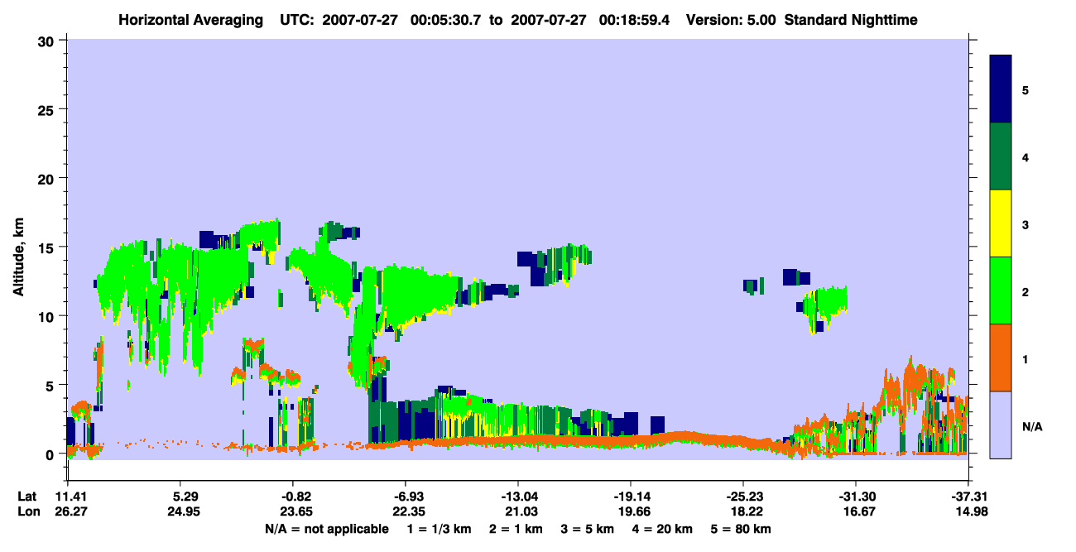Click the 'Lon' row label

coord(28,512)
